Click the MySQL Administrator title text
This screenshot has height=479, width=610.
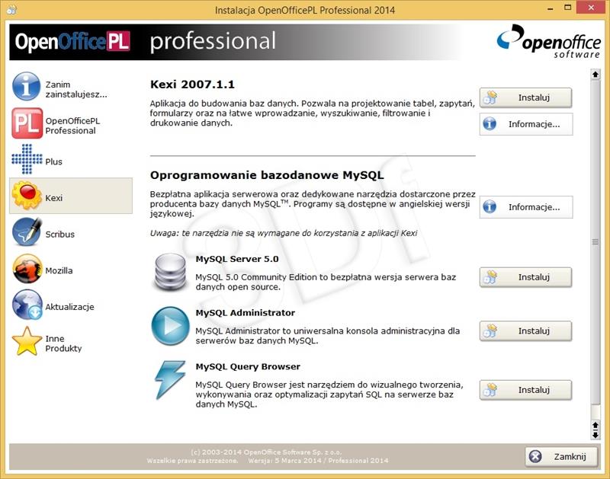(245, 313)
